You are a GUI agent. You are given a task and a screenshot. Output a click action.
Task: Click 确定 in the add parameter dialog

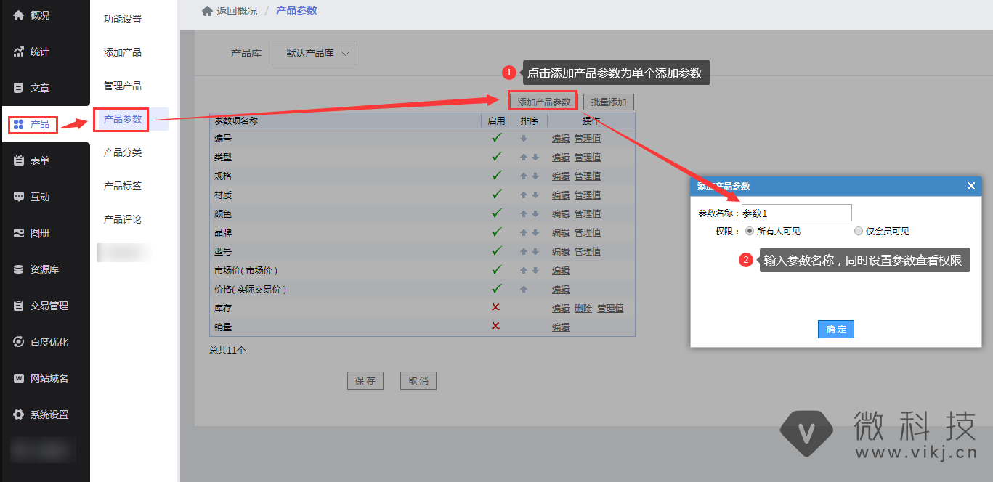tap(835, 329)
